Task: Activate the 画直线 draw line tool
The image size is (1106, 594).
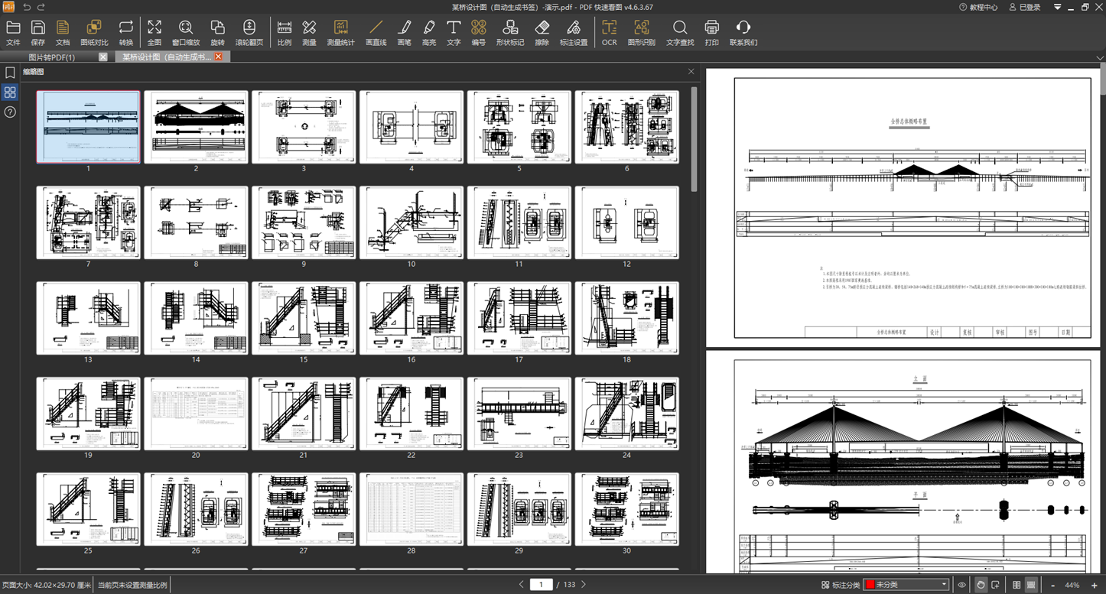Action: 376,33
